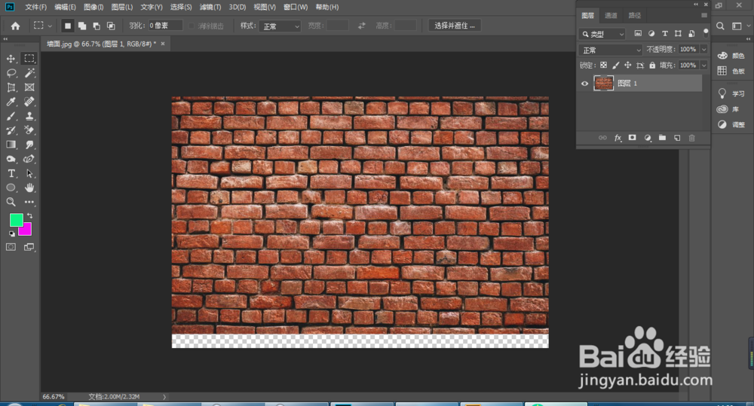Choose Subtract from Selection mode
This screenshot has height=406, width=754.
click(x=97, y=26)
